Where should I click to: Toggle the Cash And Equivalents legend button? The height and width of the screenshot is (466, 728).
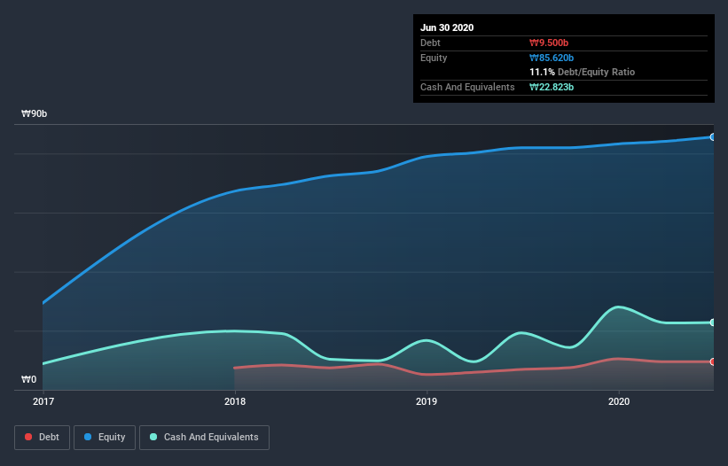click(204, 438)
